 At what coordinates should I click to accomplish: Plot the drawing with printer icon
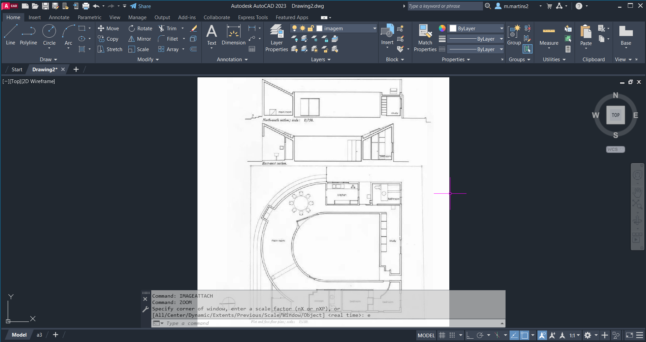pyautogui.click(x=86, y=6)
